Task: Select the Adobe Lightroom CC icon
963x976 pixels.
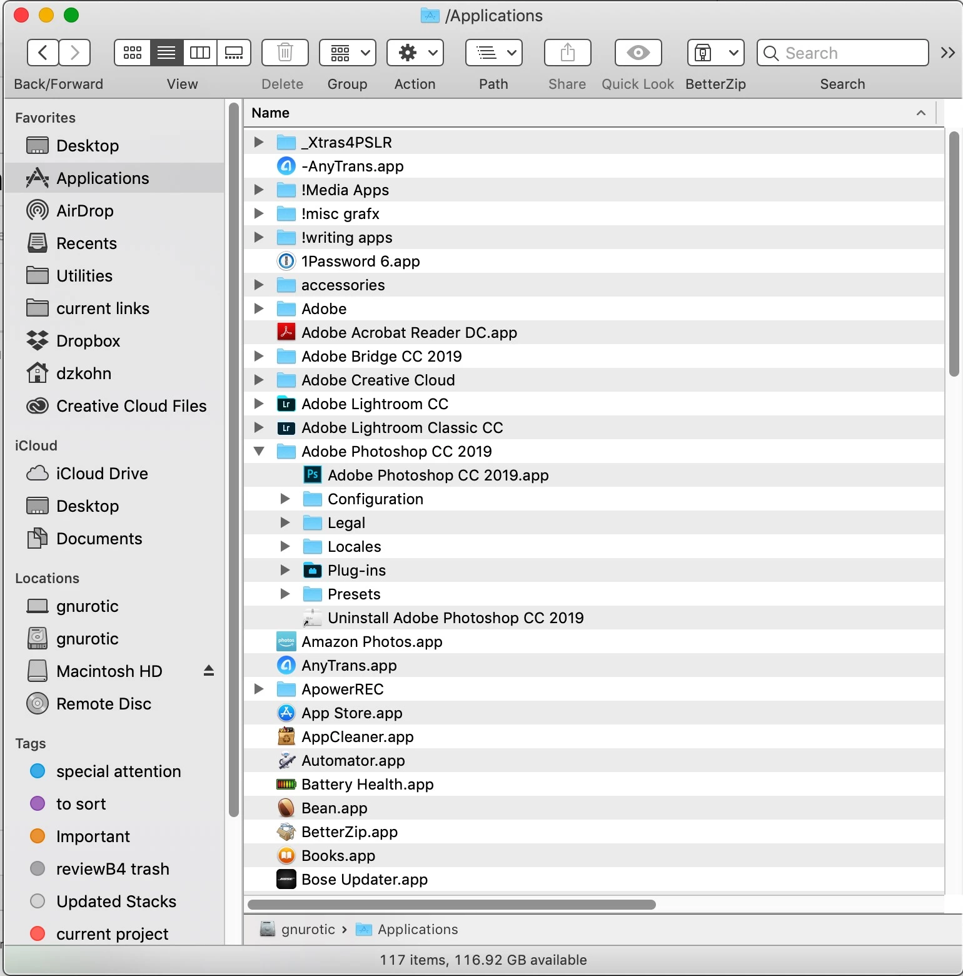Action: (286, 404)
